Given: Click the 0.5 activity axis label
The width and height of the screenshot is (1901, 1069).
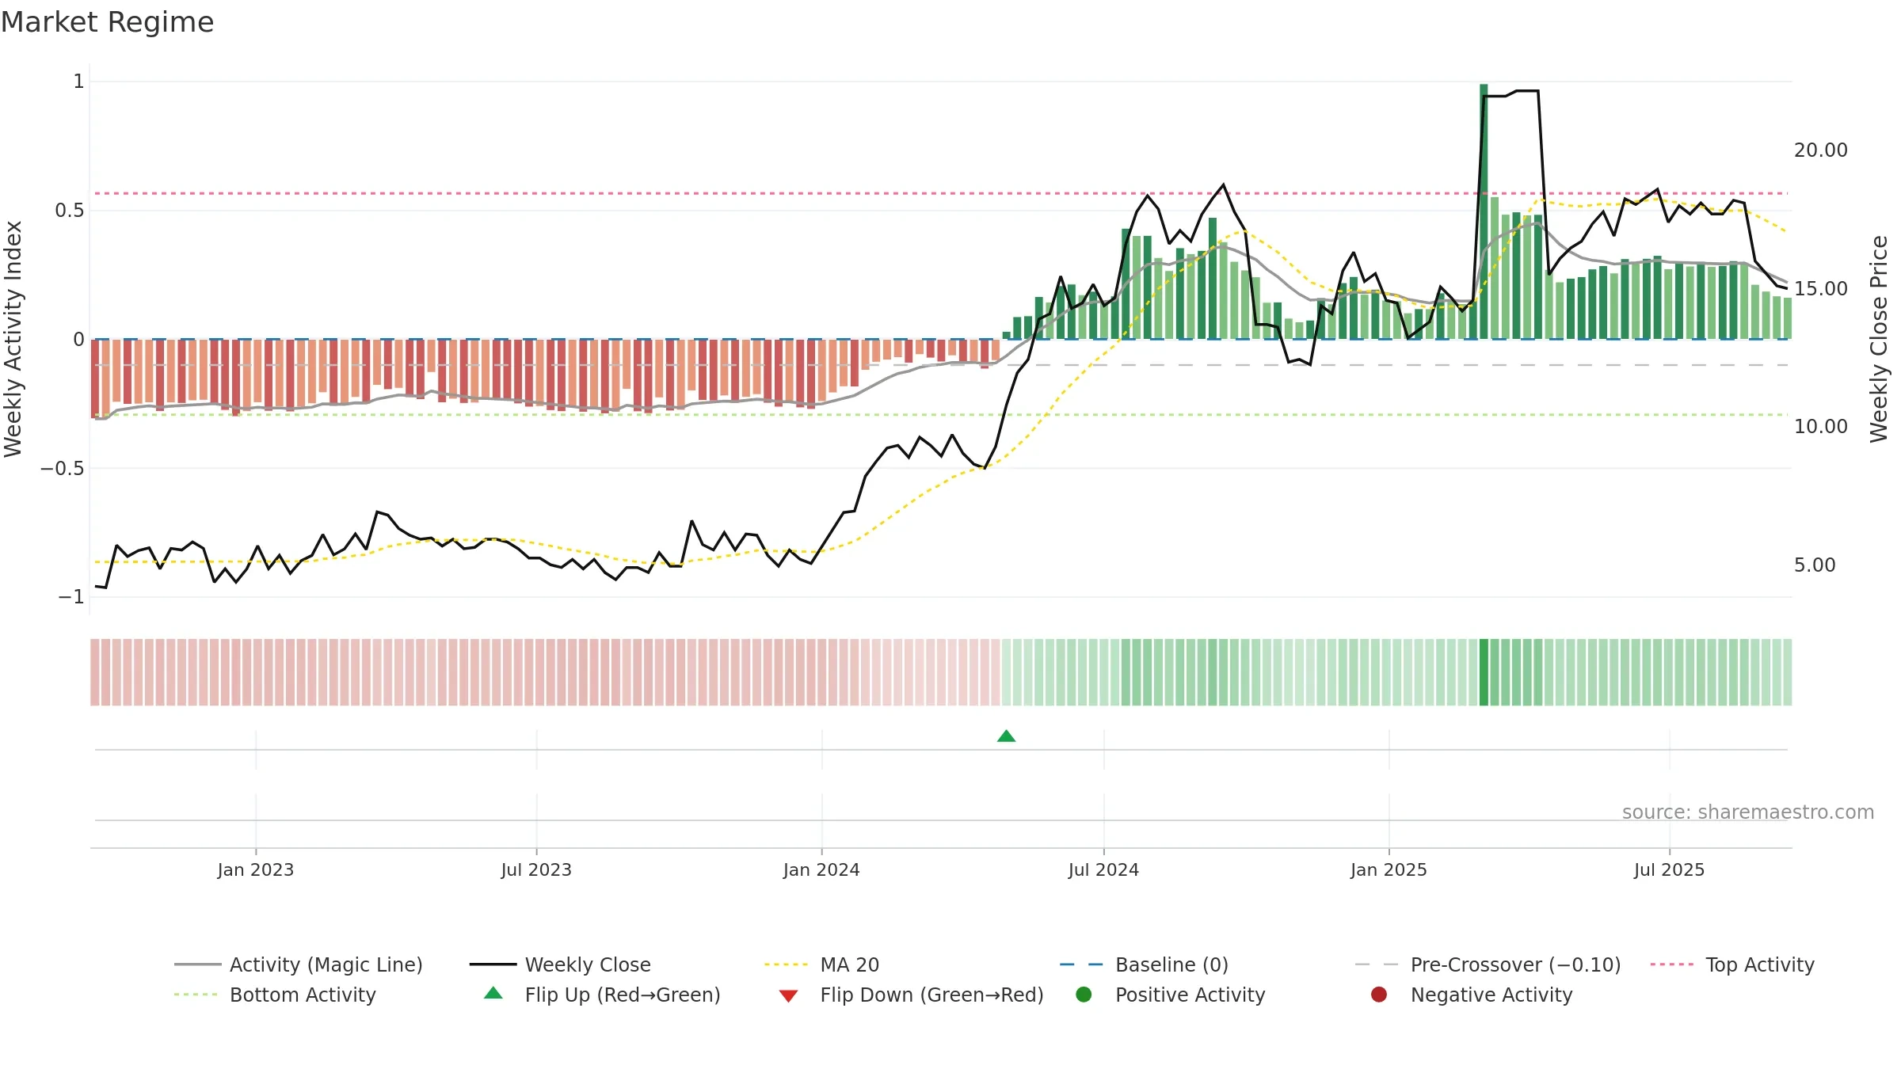Looking at the screenshot, I should [x=69, y=210].
